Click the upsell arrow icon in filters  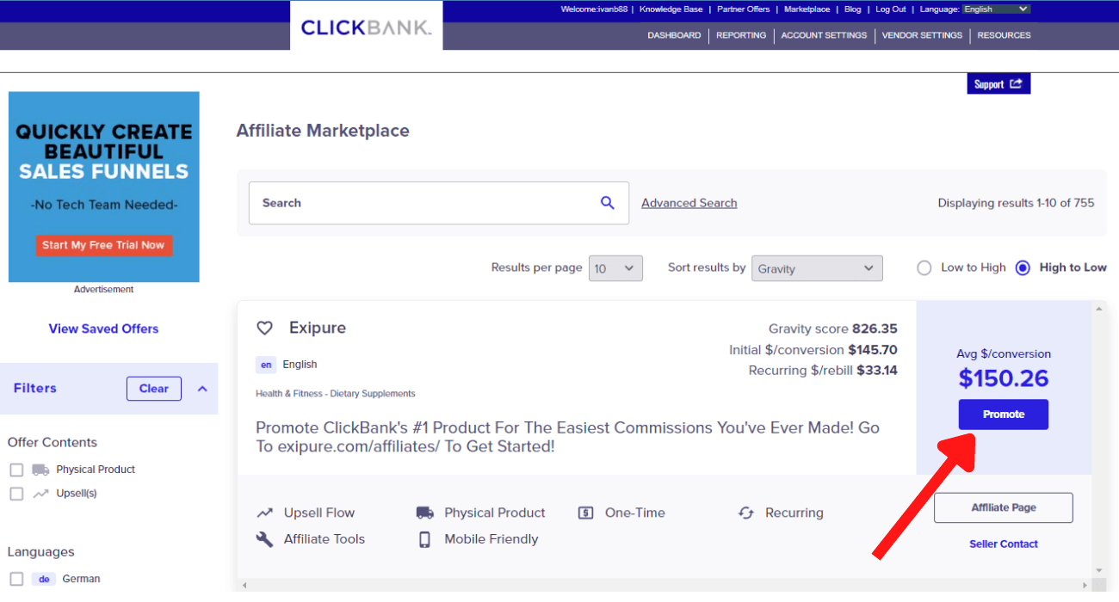point(40,494)
